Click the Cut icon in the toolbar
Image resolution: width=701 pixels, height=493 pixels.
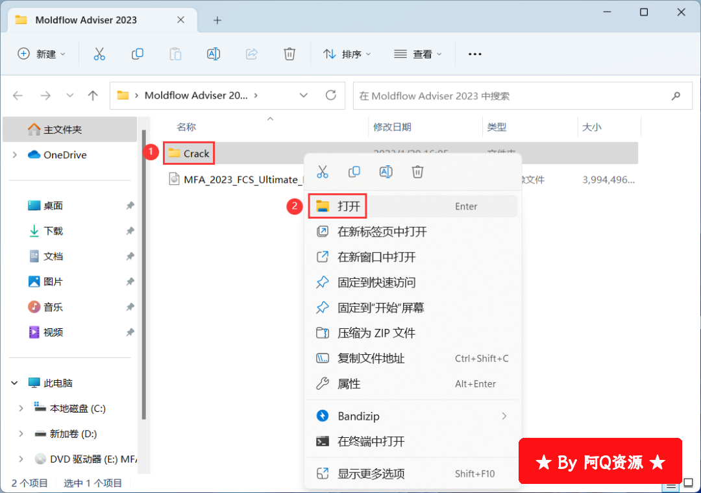click(99, 54)
